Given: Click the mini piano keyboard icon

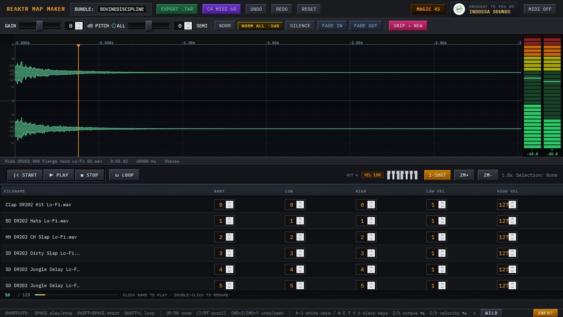Looking at the screenshot, I should 402,175.
